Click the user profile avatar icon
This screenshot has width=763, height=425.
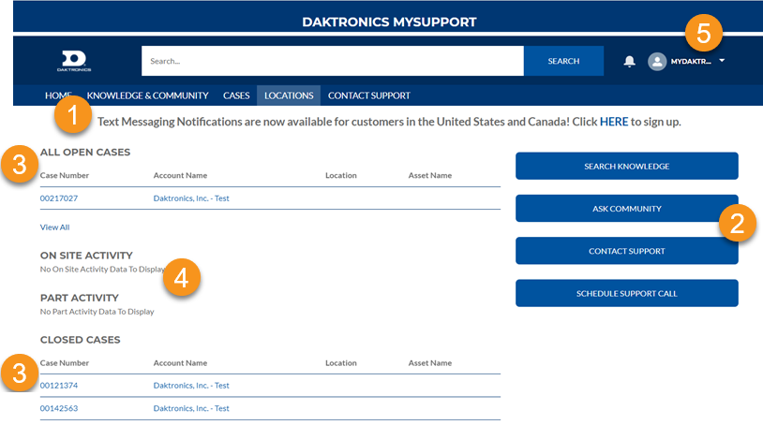point(657,61)
